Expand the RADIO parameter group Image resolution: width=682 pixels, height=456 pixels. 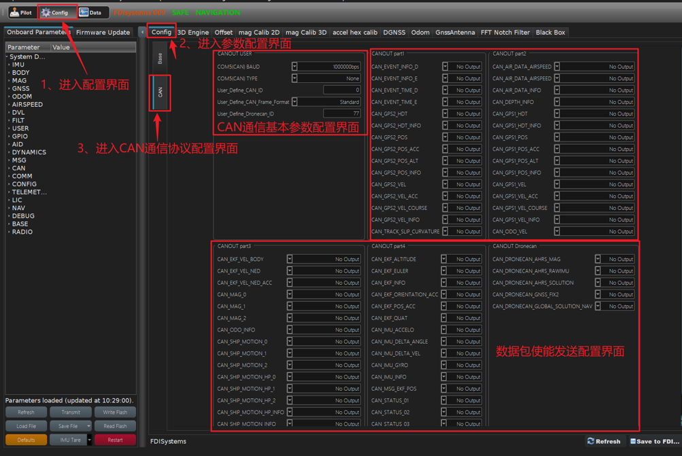point(9,232)
